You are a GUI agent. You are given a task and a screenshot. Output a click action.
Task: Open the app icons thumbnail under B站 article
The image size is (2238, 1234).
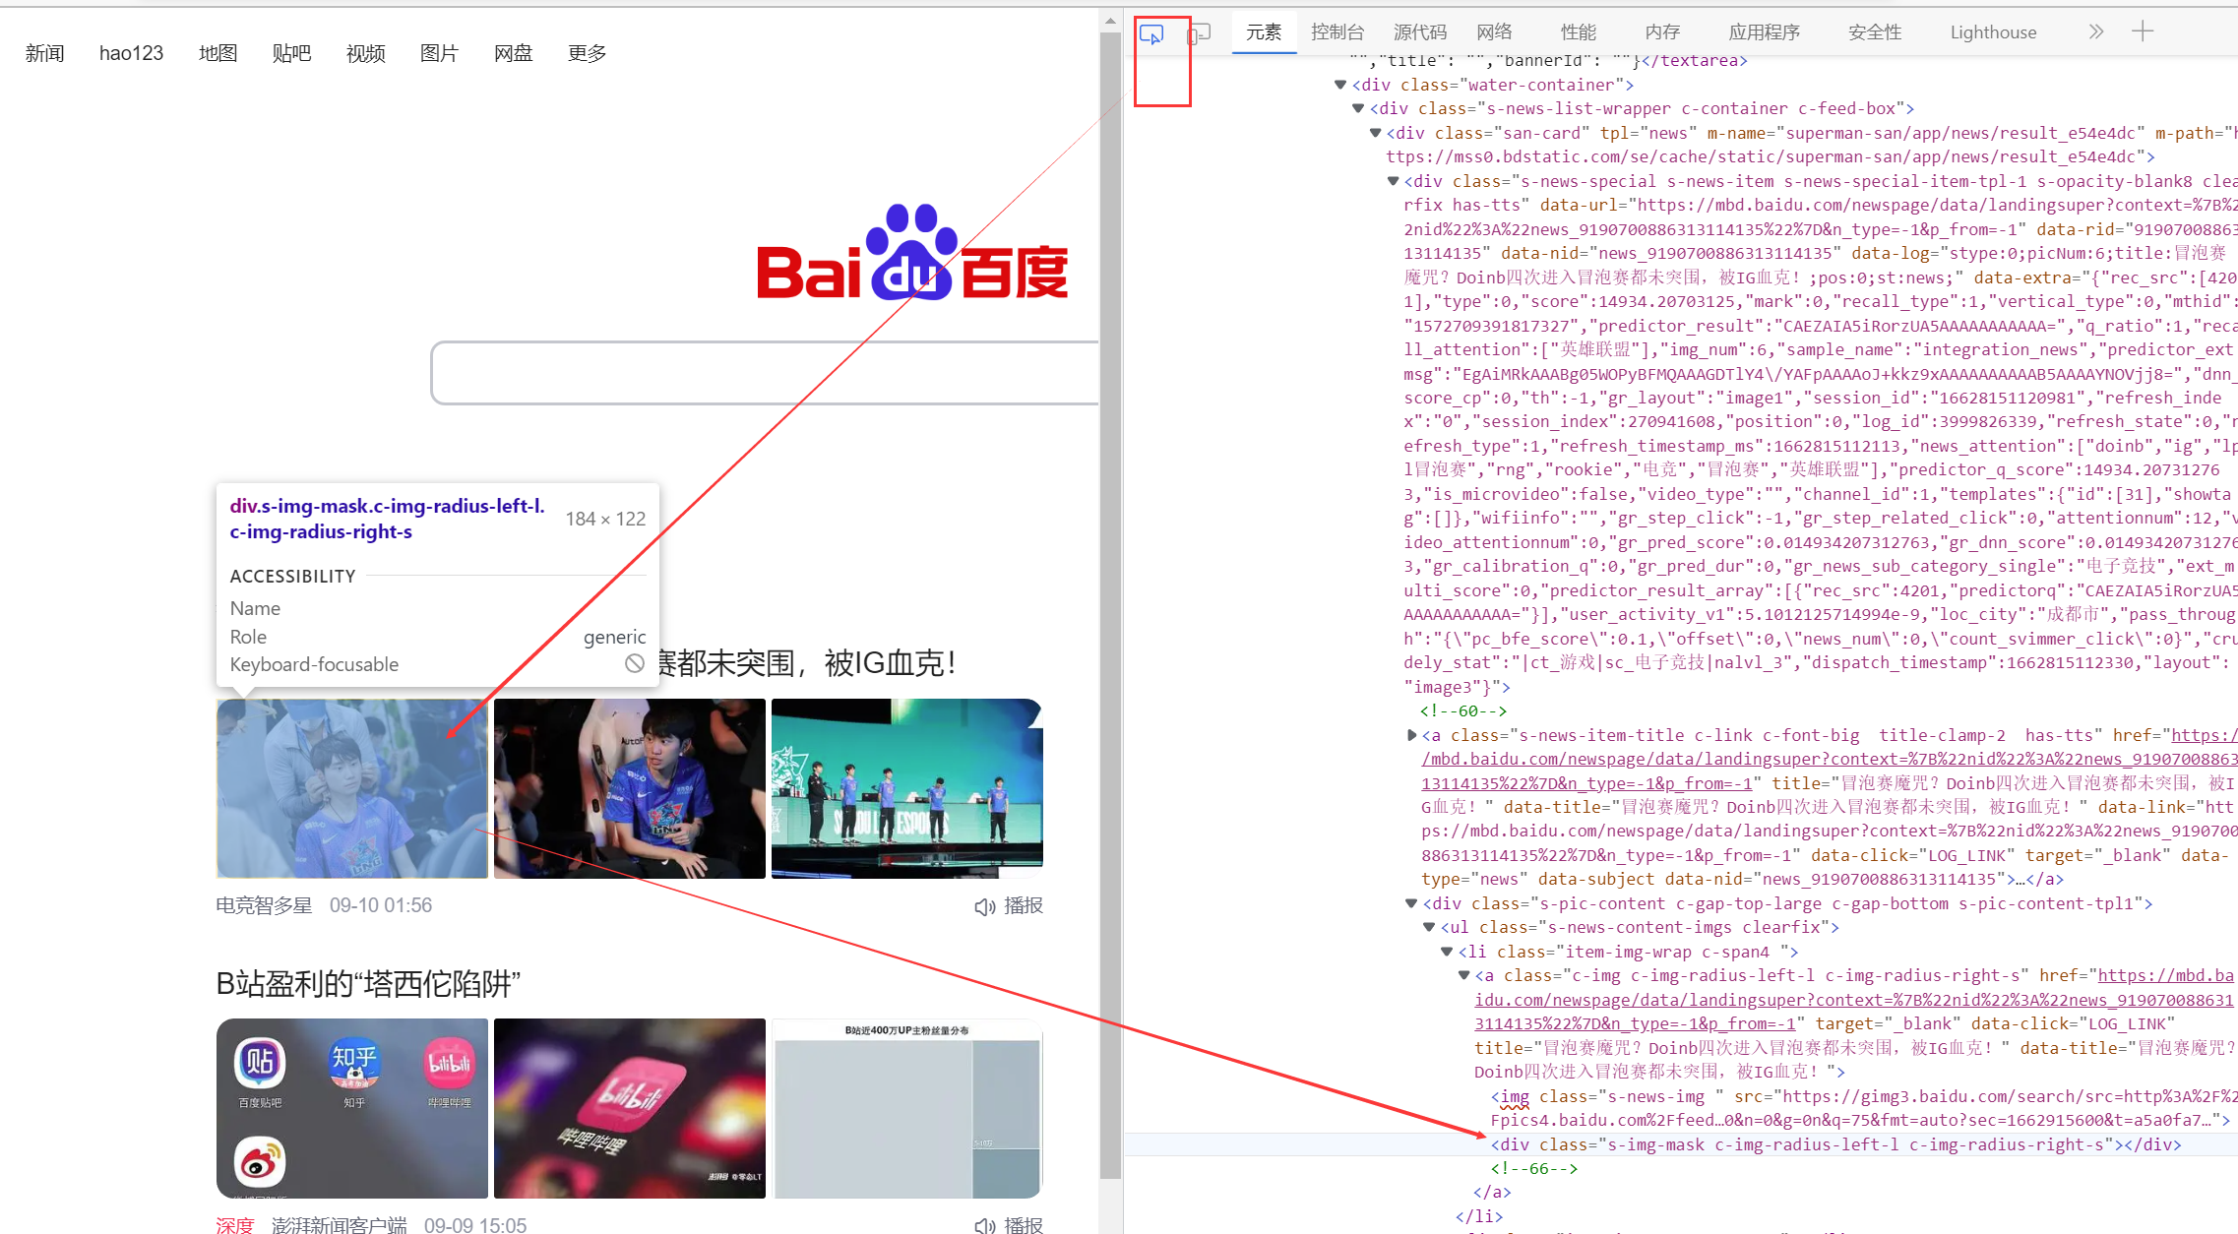coord(351,1108)
